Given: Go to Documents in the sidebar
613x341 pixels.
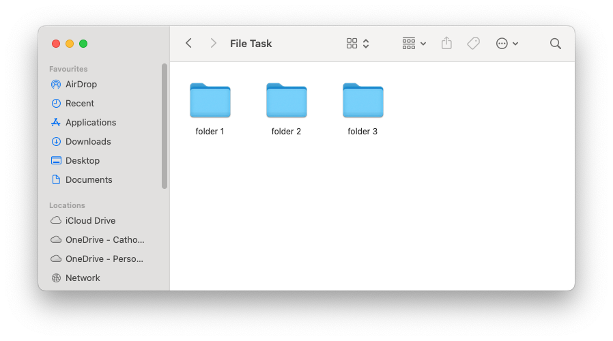Looking at the screenshot, I should 88,180.
